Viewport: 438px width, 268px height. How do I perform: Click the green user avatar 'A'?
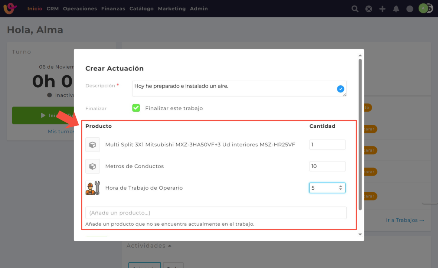(x=423, y=8)
